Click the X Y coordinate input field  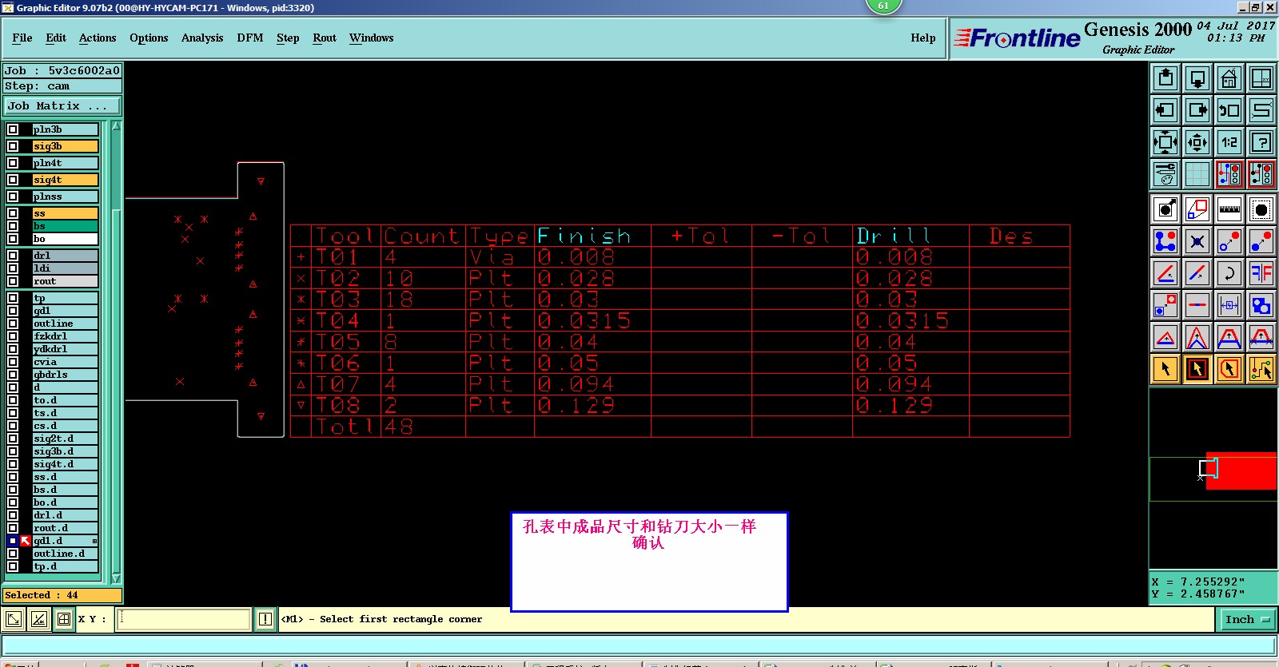tap(184, 619)
